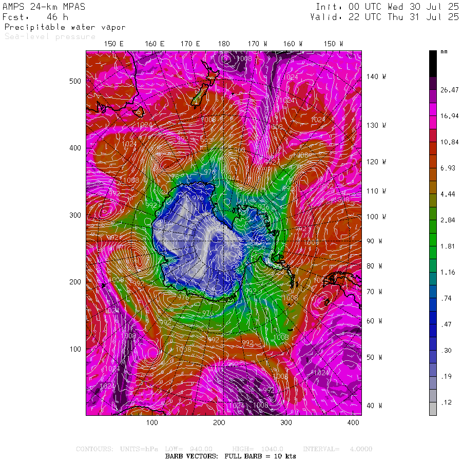This screenshot has width=462, height=462.
Task: Click the '160 E' longitude label
Action: 155,44
